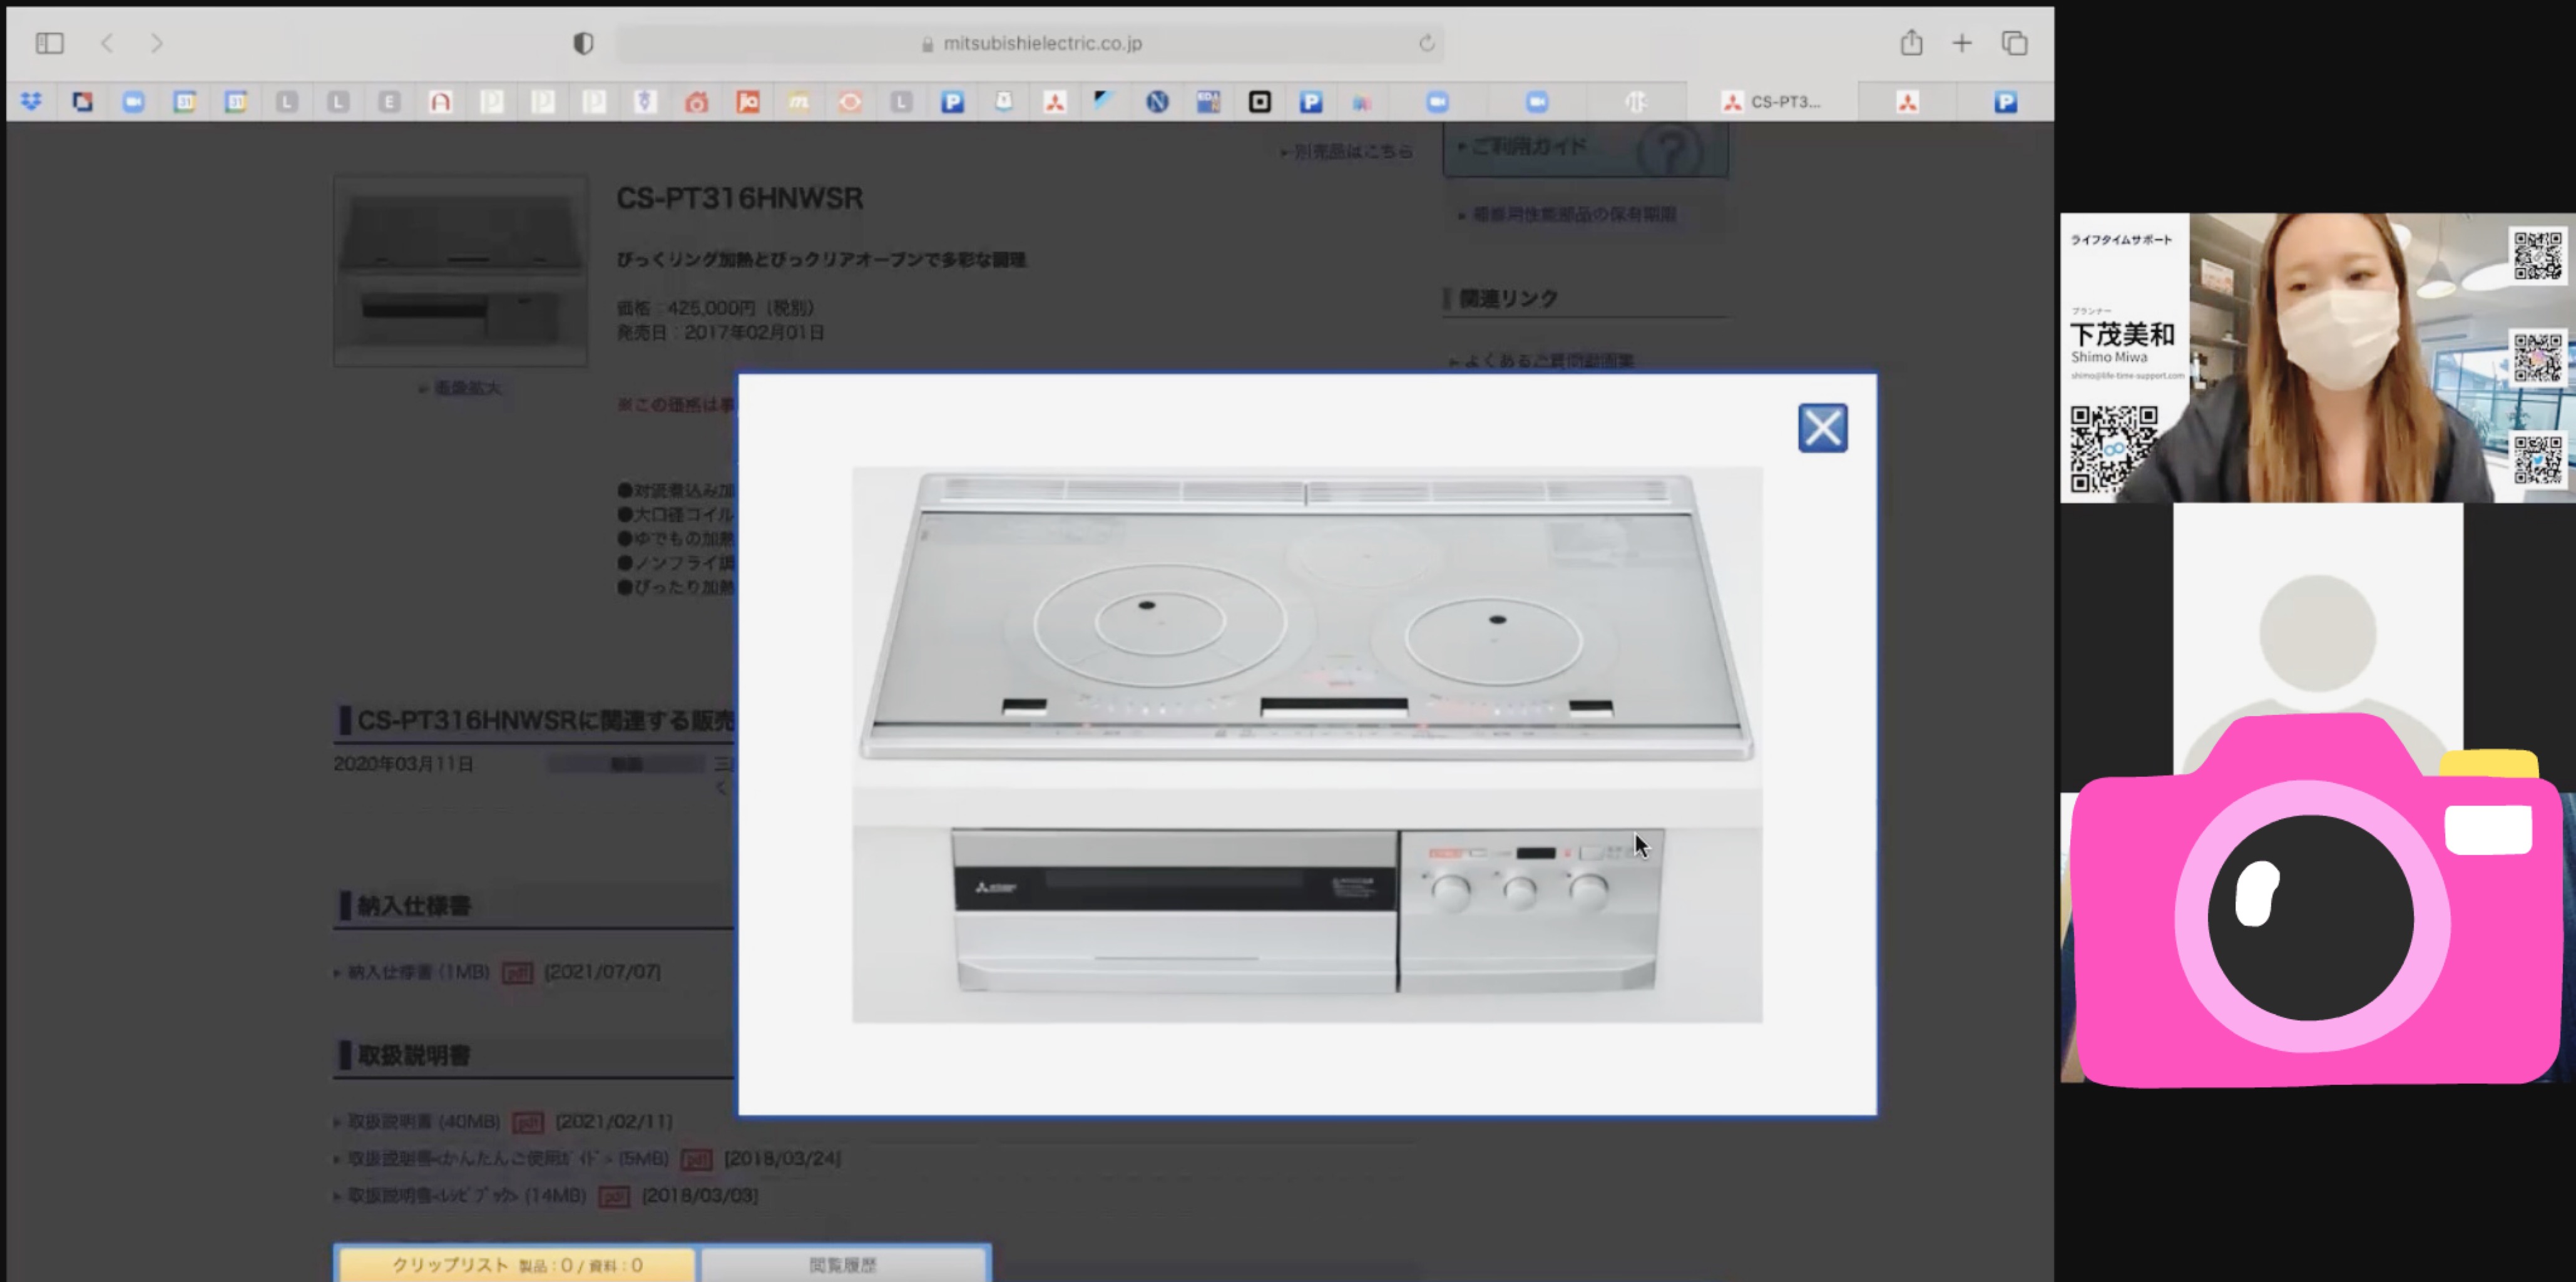This screenshot has width=2576, height=1282.
Task: Show the tab overview
Action: 2014,43
